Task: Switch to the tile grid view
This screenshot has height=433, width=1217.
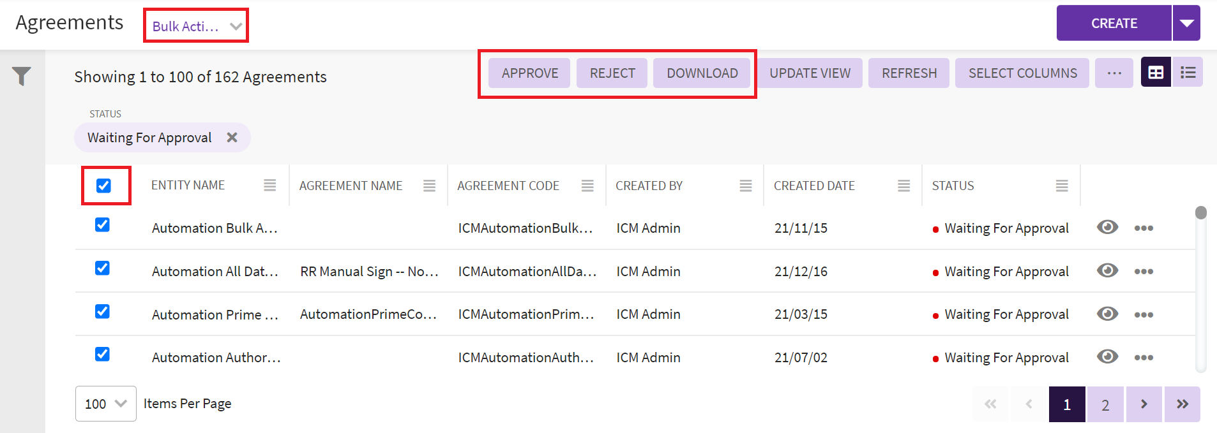Action: click(1155, 73)
